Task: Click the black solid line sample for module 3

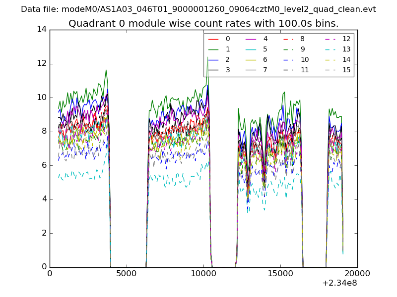Action: 213,70
